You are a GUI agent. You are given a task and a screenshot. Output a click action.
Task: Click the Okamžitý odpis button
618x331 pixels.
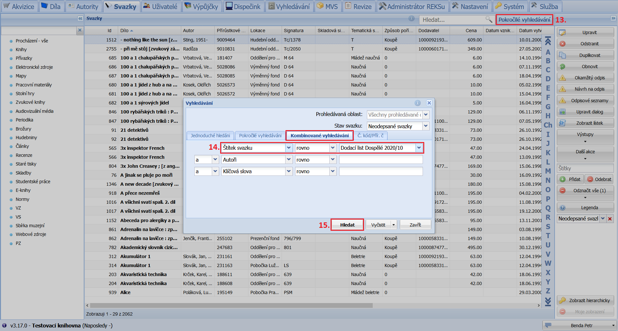(585, 78)
